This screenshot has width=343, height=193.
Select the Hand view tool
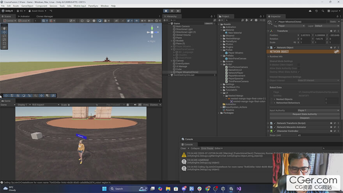4,28
